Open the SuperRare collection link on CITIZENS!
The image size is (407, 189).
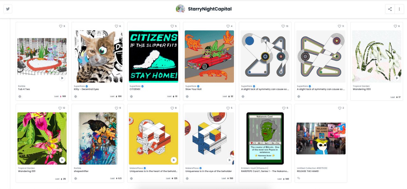pos(135,86)
